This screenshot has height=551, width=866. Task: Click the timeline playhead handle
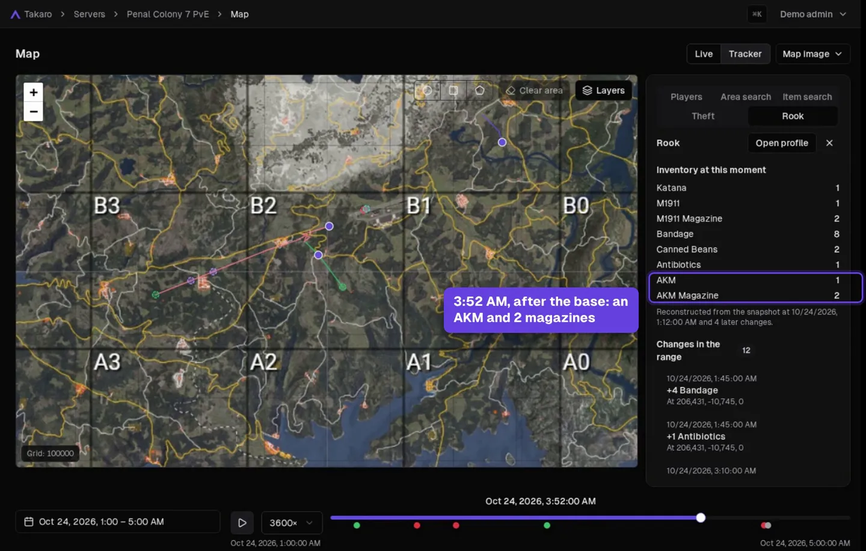point(701,518)
